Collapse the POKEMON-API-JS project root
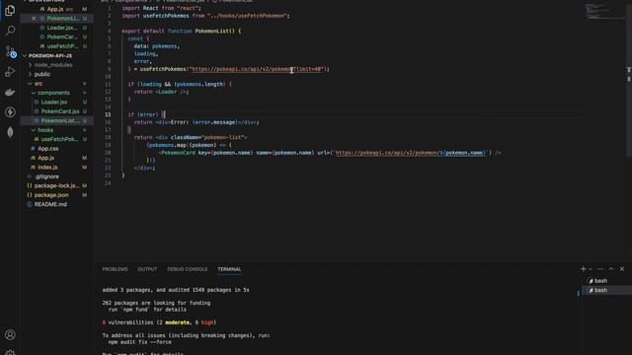This screenshot has width=632, height=355. (50, 55)
